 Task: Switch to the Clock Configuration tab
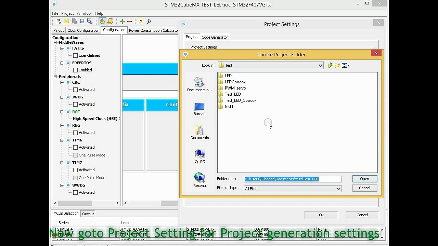click(x=83, y=30)
